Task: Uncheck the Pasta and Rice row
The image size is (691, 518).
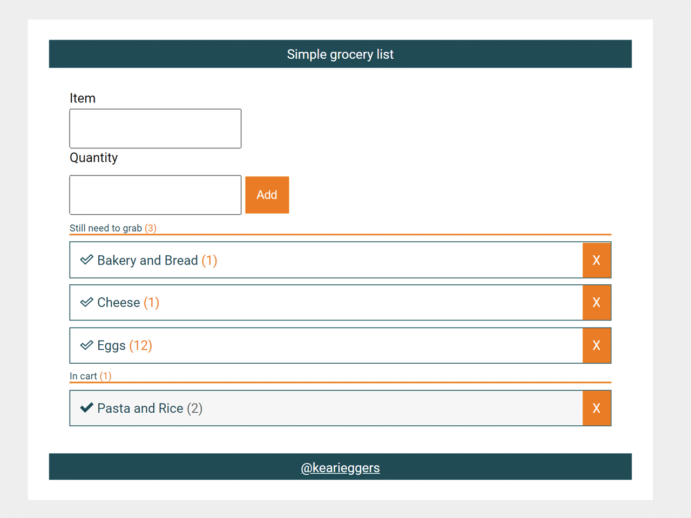Action: click(324, 408)
